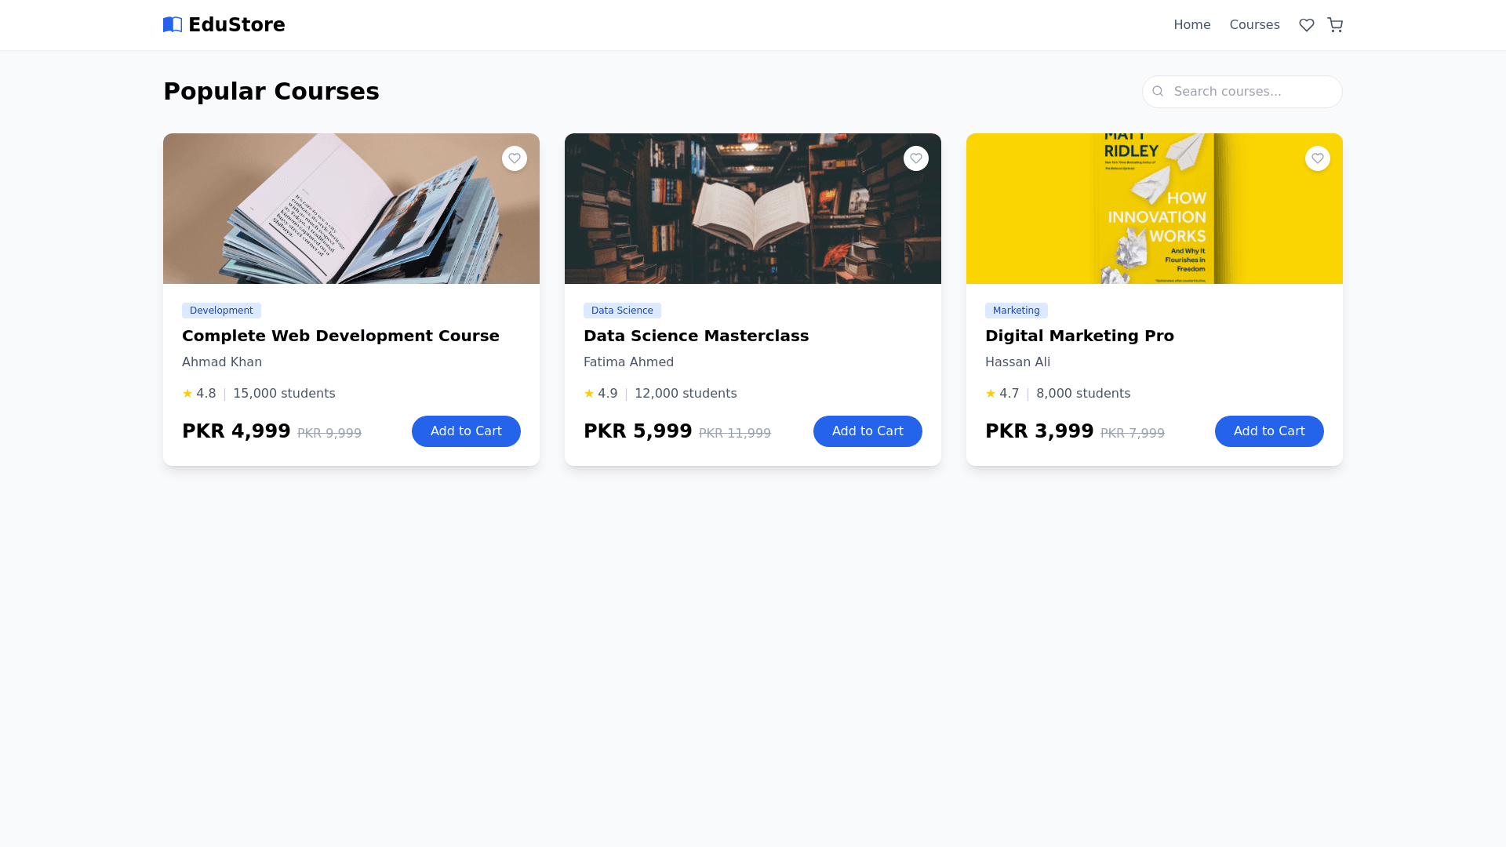Favorite the Data Science Masterclass course
1506x847 pixels.
pyautogui.click(x=916, y=158)
